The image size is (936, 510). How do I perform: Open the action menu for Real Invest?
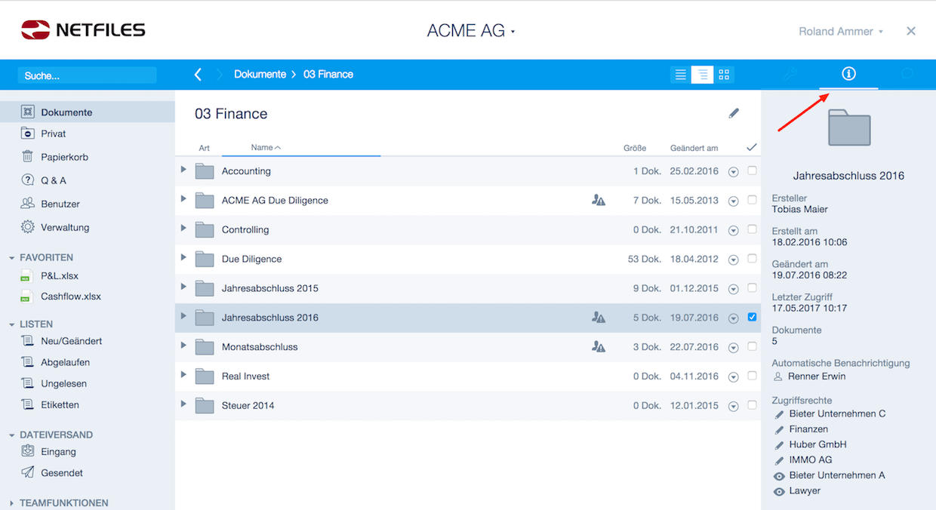click(x=733, y=376)
